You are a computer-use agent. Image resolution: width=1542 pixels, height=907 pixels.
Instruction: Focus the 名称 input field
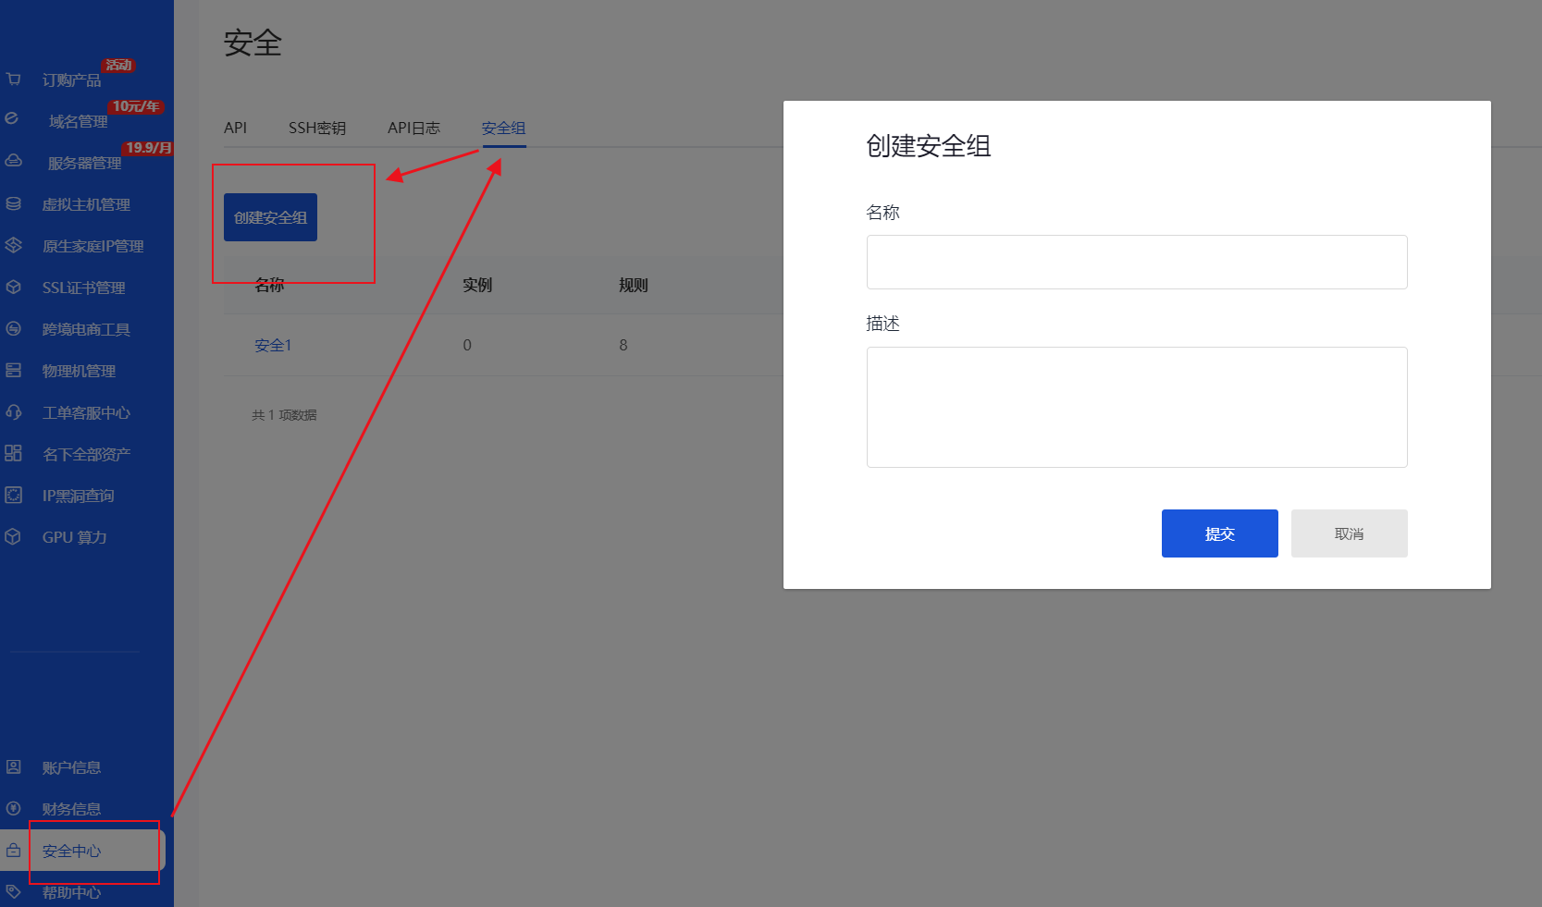click(1137, 262)
